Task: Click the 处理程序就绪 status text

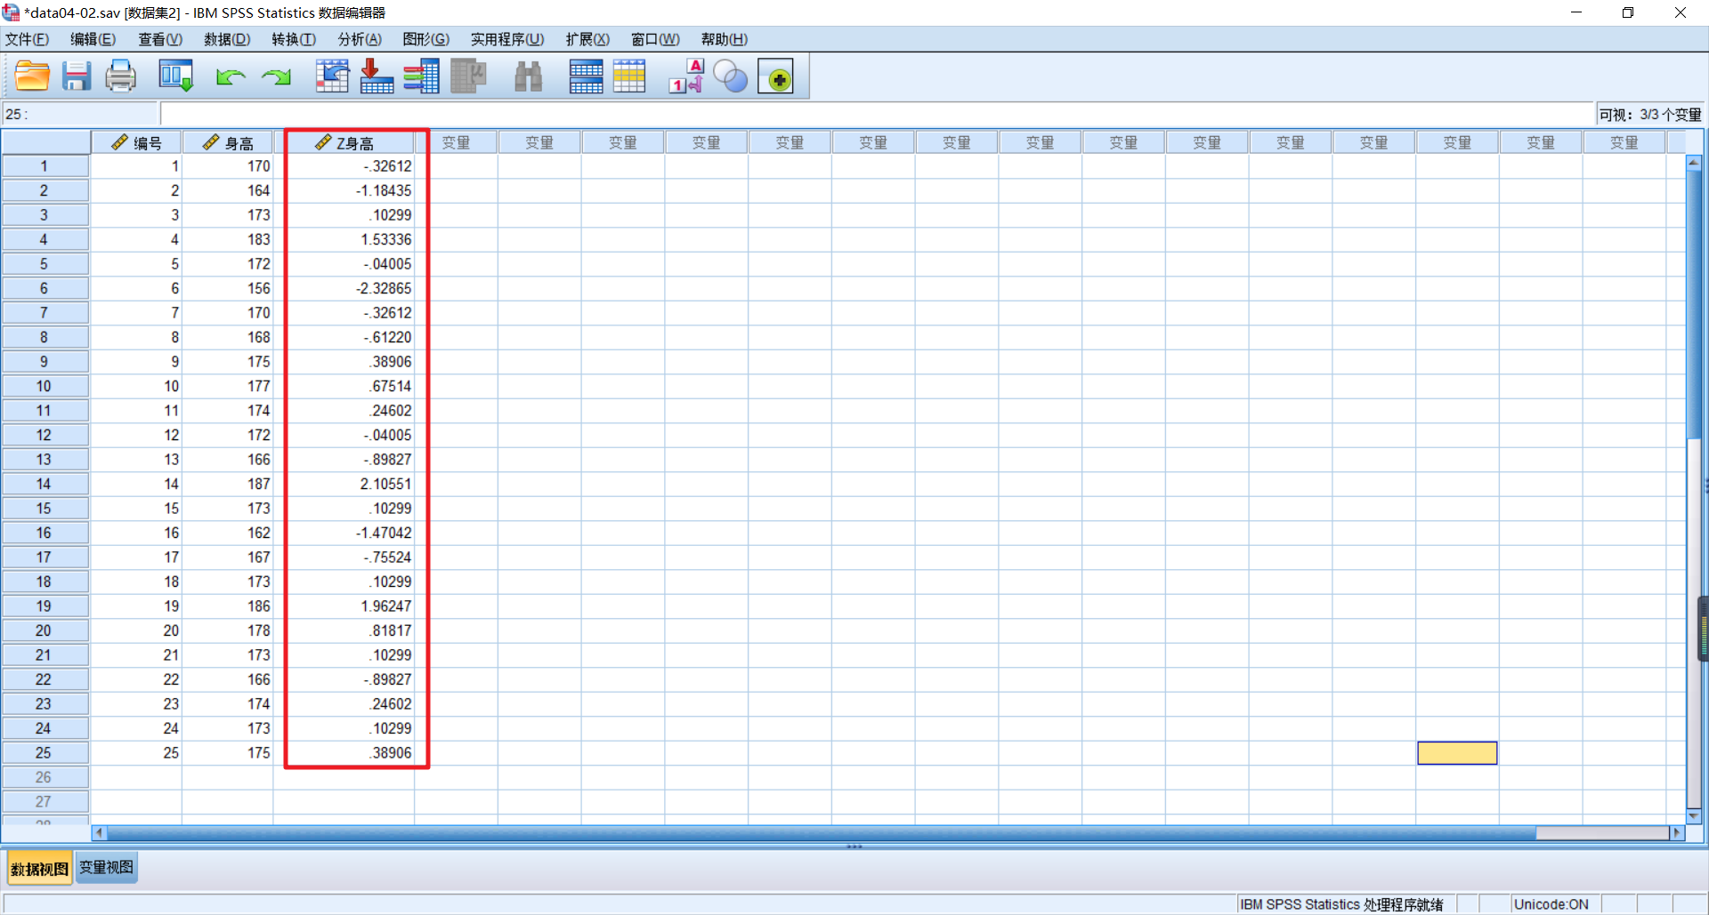Action: click(1403, 904)
